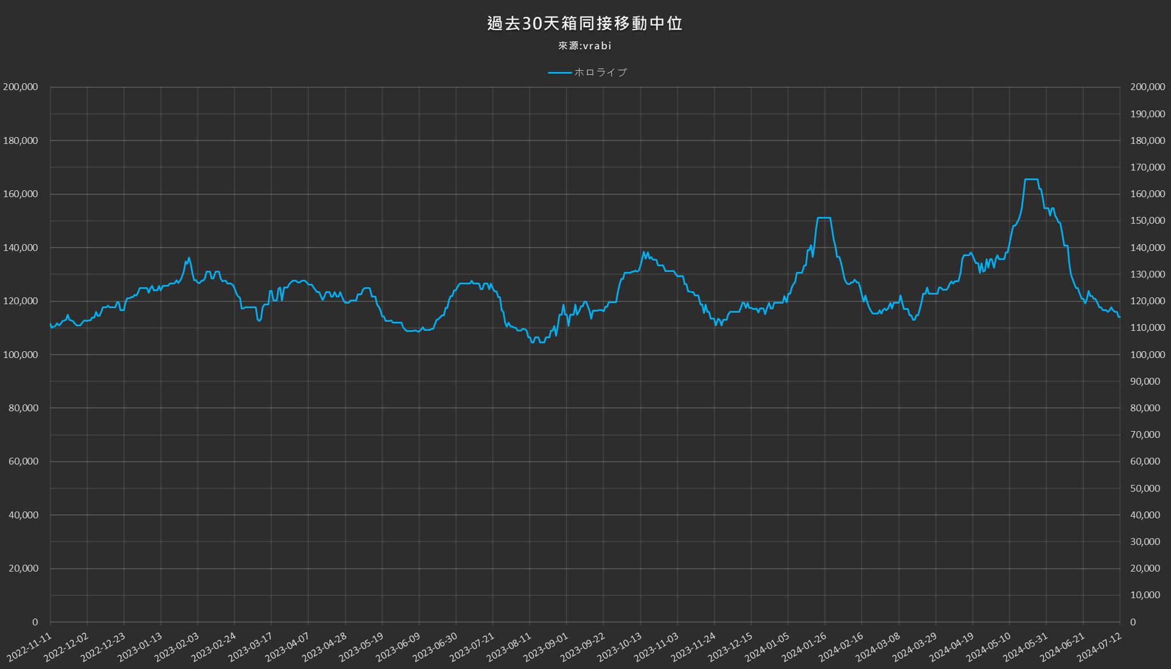The height and width of the screenshot is (669, 1171).
Task: Click the right axis 110,000 label
Action: (x=1147, y=328)
